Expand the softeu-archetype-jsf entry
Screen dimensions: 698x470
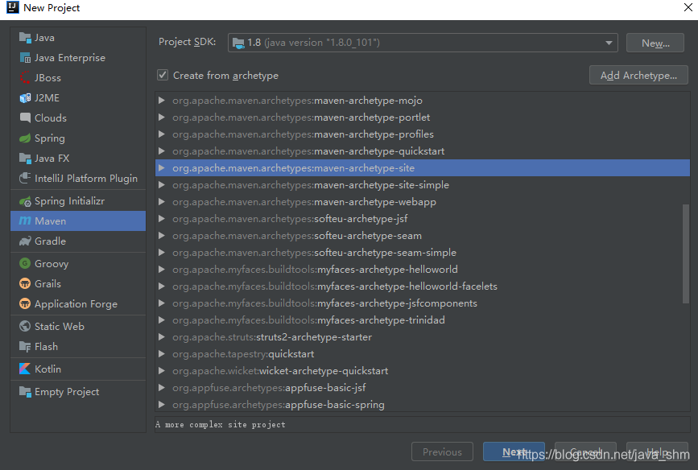pyautogui.click(x=162, y=219)
